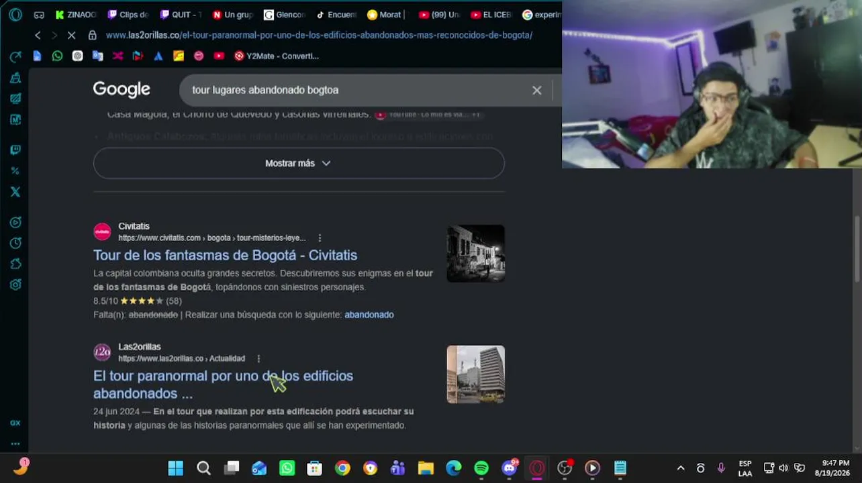The height and width of the screenshot is (483, 862).
Task: Click the microphone icon in system tray
Action: (721, 468)
